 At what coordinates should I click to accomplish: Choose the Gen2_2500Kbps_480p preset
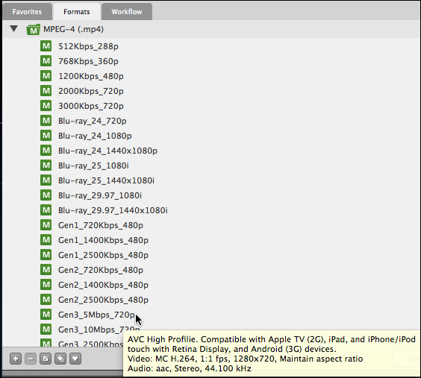pos(103,300)
